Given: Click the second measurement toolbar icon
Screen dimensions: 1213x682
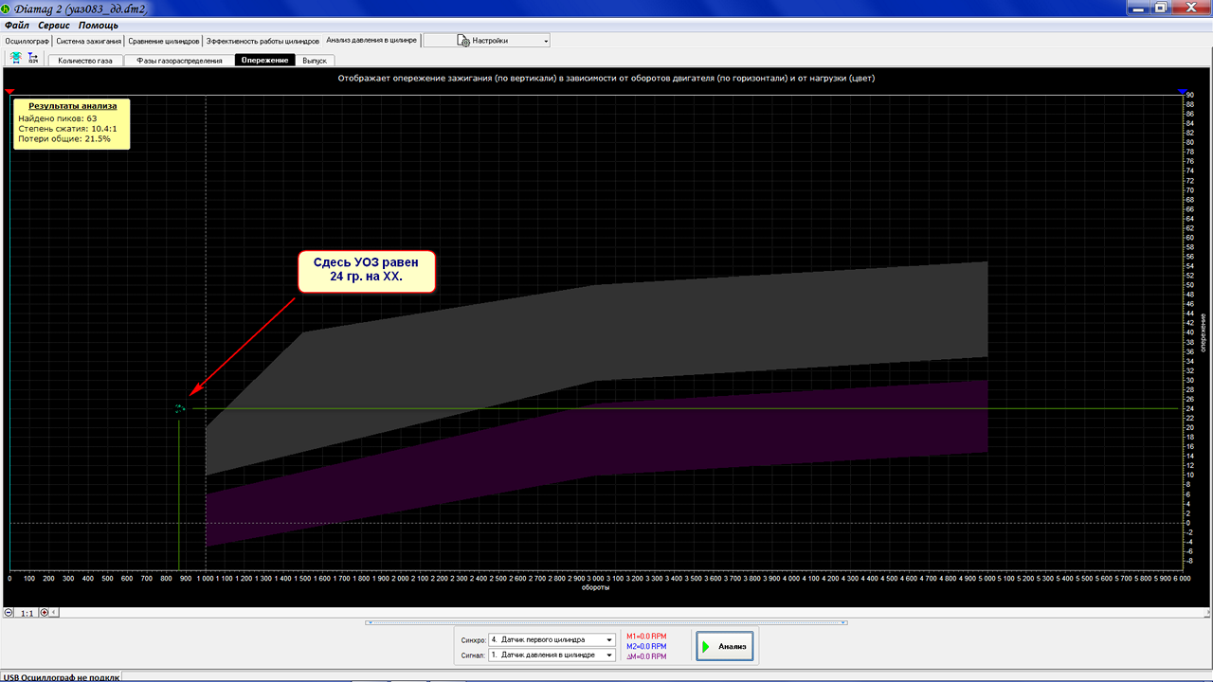Looking at the screenshot, I should (x=33, y=59).
